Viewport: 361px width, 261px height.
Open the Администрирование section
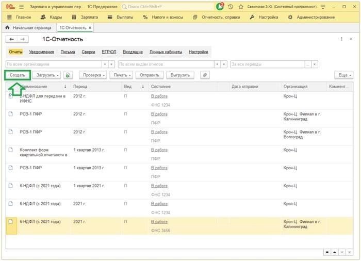tap(311, 17)
